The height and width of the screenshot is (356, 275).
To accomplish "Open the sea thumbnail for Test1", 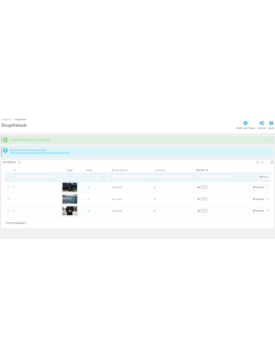I will coord(70,199).
